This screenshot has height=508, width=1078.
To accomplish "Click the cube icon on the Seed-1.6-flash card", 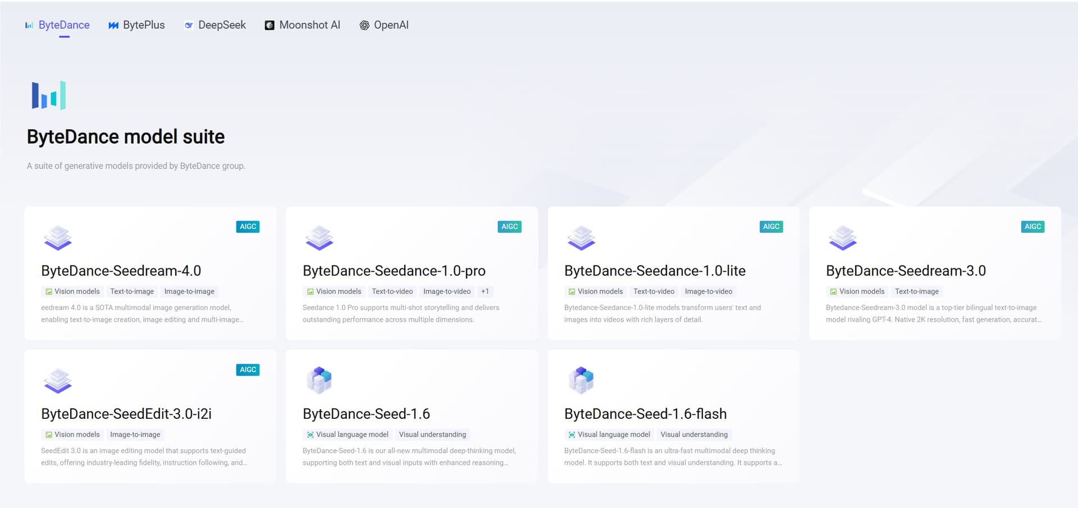I will pos(581,380).
